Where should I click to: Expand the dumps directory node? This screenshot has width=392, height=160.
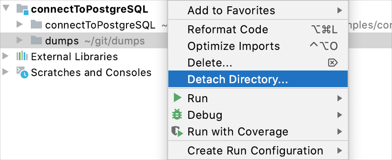[20, 41]
